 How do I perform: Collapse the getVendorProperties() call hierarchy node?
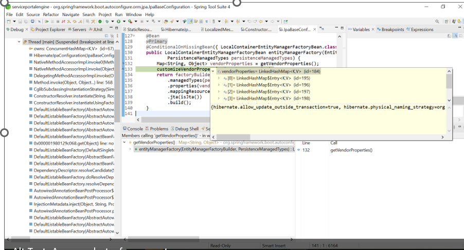click(x=125, y=142)
